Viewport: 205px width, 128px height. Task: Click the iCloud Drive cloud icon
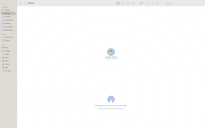pyautogui.click(x=3, y=37)
